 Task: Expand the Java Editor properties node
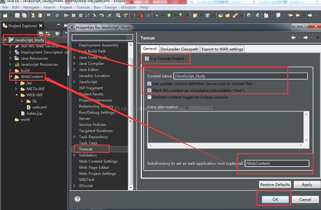75,70
